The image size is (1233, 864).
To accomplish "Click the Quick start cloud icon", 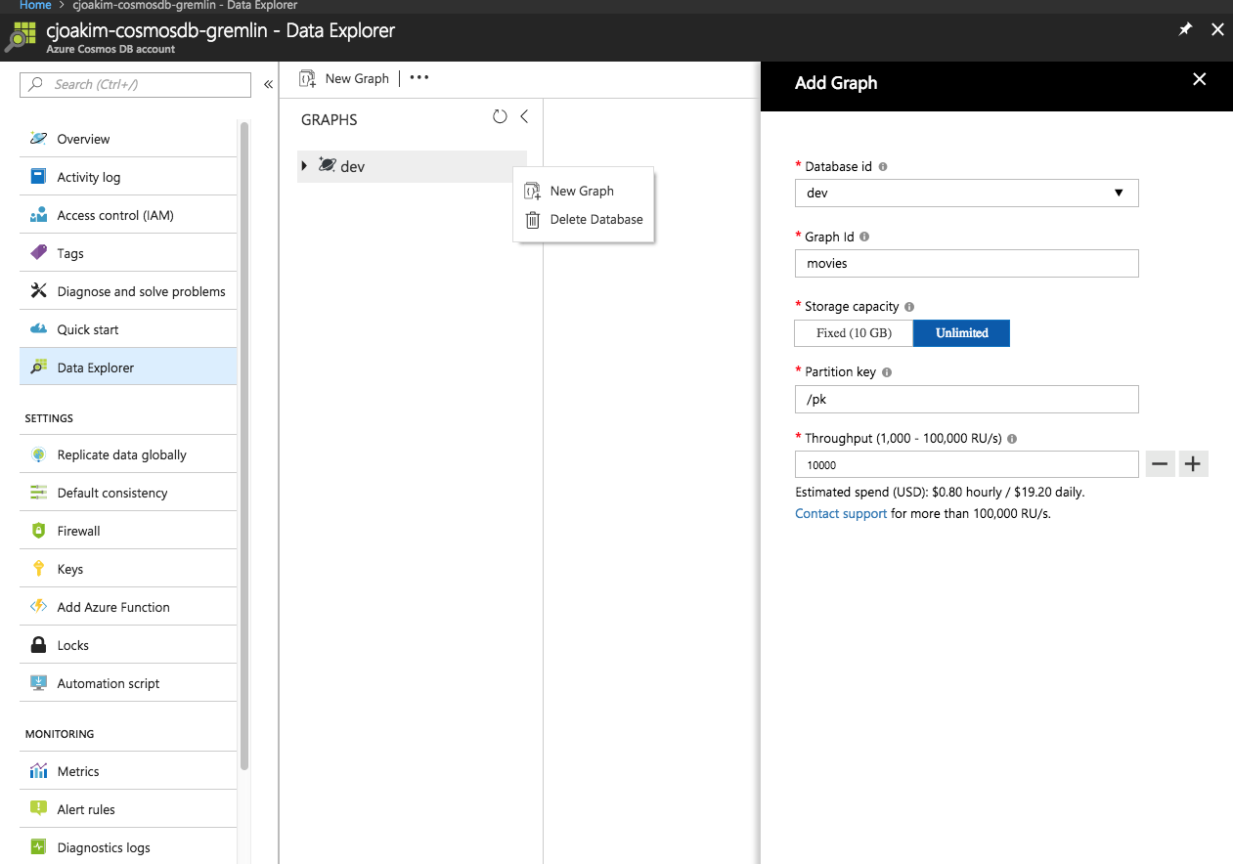I will (38, 329).
